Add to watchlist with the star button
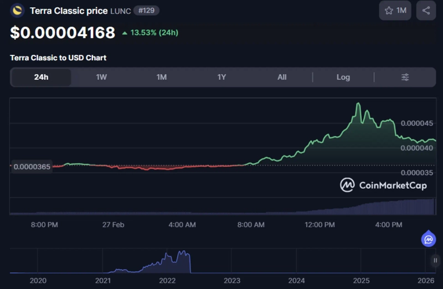Image resolution: width=443 pixels, height=289 pixels. click(395, 11)
